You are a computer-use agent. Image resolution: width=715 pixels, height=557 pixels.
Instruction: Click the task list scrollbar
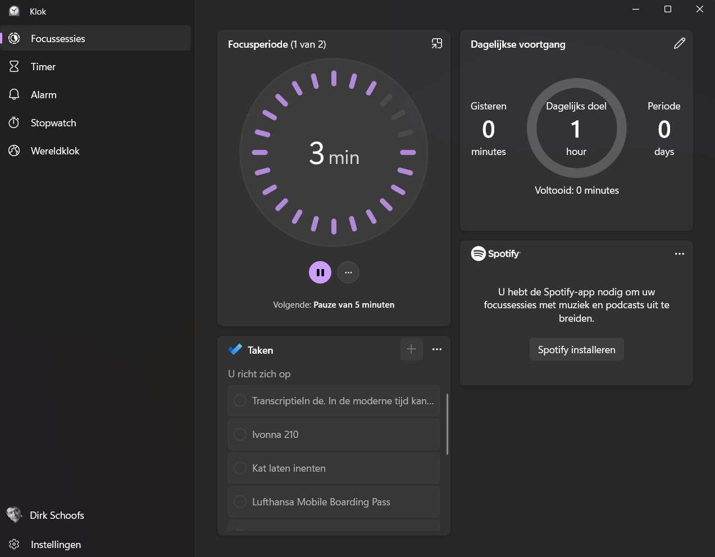pyautogui.click(x=447, y=424)
